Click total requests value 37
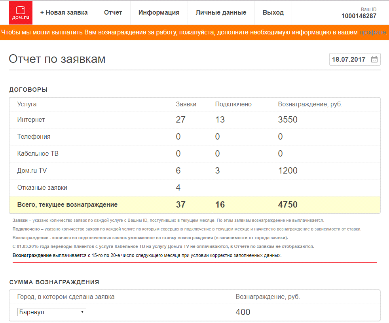This screenshot has width=389, height=323. [x=180, y=205]
